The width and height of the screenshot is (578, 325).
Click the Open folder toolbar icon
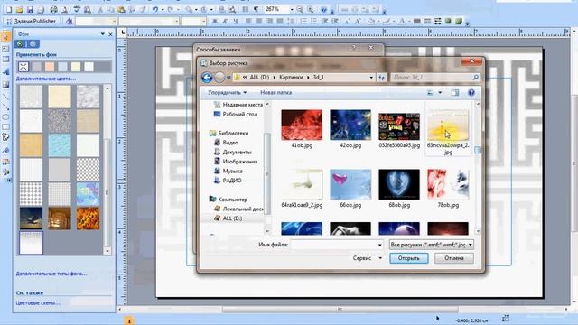pos(20,10)
